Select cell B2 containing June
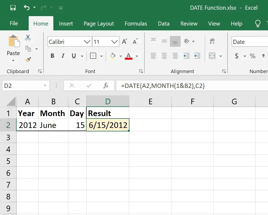This screenshot has width=268, height=215. coord(53,125)
